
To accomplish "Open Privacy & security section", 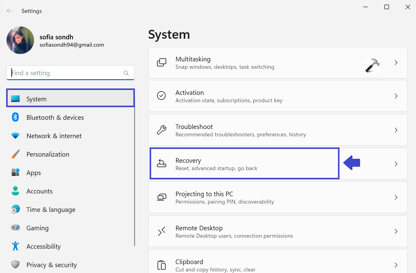I will [x=51, y=265].
